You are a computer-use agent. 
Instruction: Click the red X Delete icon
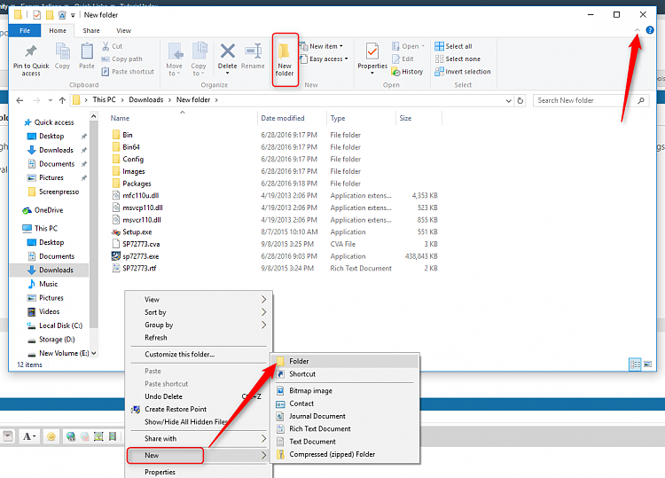coord(227,51)
